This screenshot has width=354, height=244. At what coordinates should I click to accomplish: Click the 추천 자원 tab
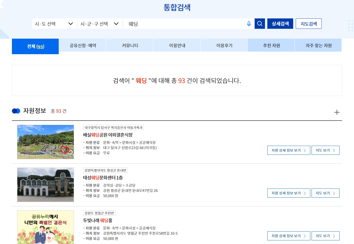[x=271, y=45]
